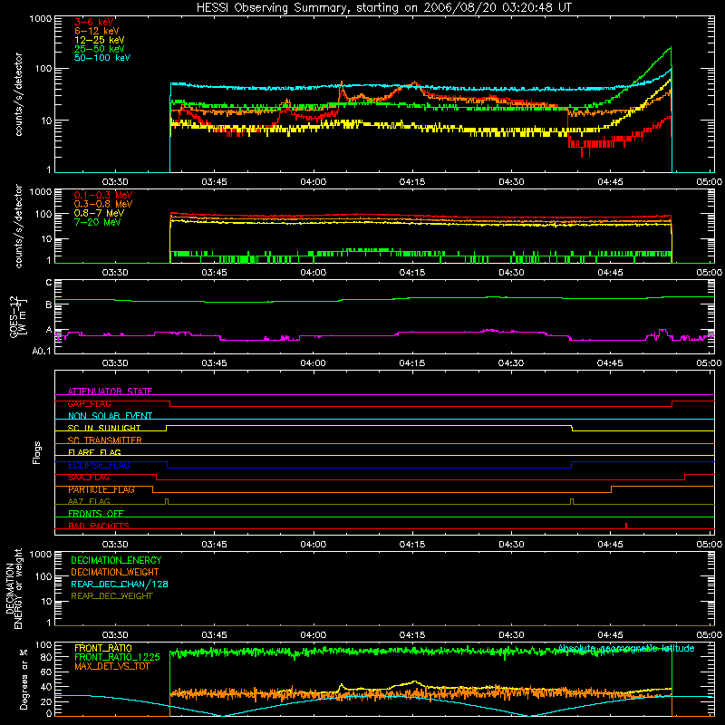Click the NON_SOLAR_EVENT flag label
The width and height of the screenshot is (725, 725).
click(x=110, y=416)
